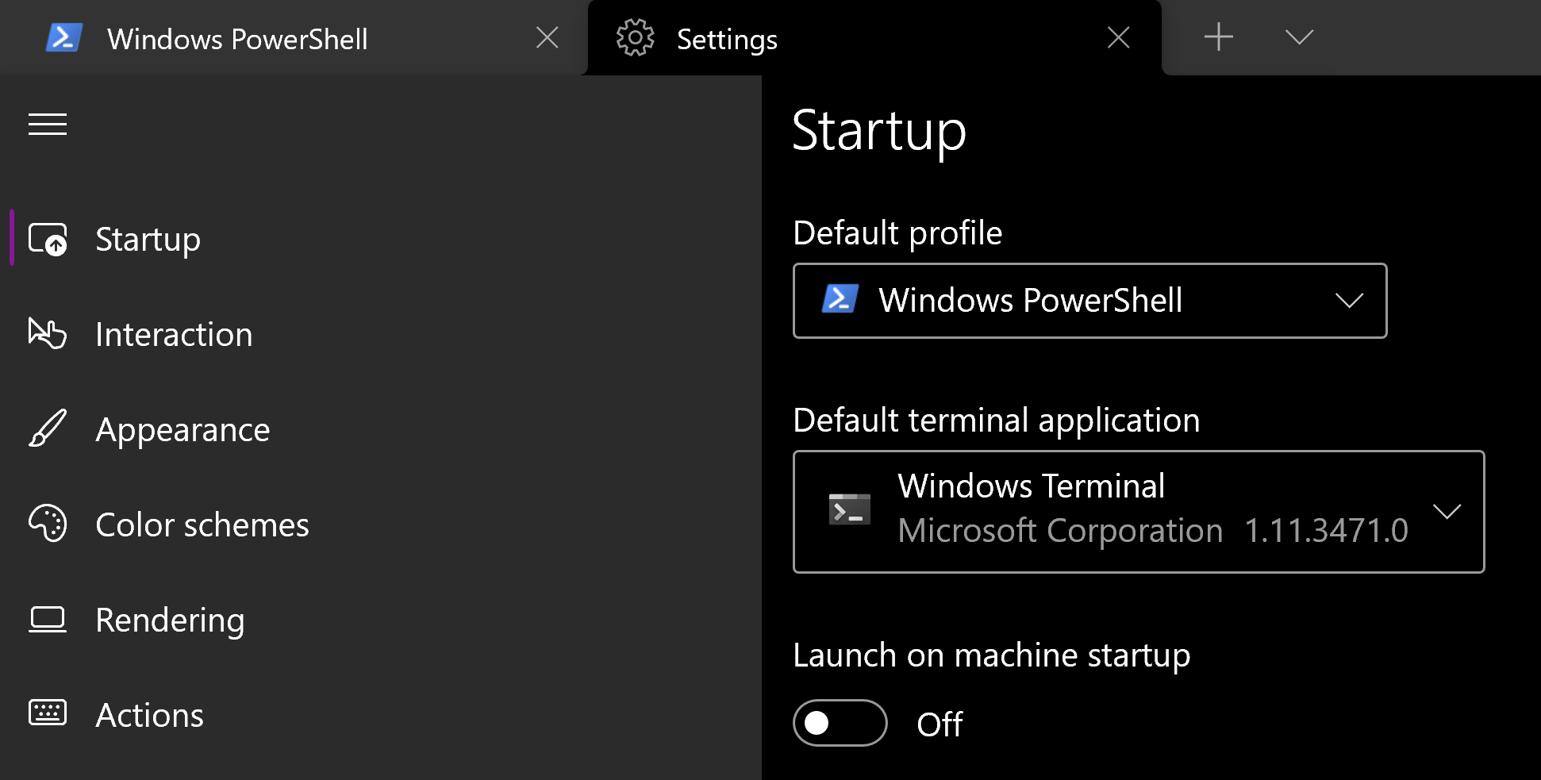Open the Actions settings page
Screen dimensions: 1541x780
381,715
